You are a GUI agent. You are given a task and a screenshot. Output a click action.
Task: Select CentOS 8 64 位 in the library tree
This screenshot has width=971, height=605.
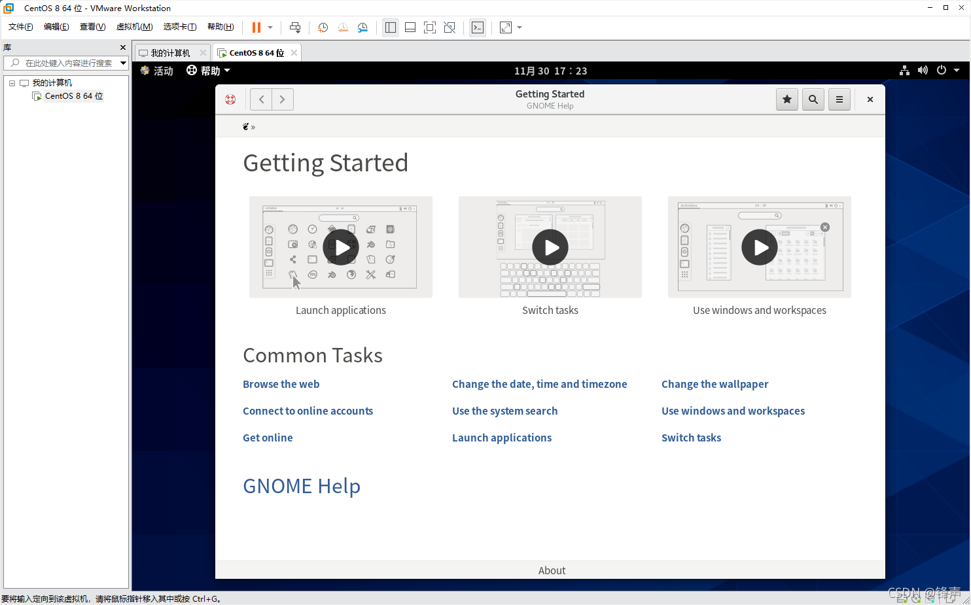click(74, 96)
